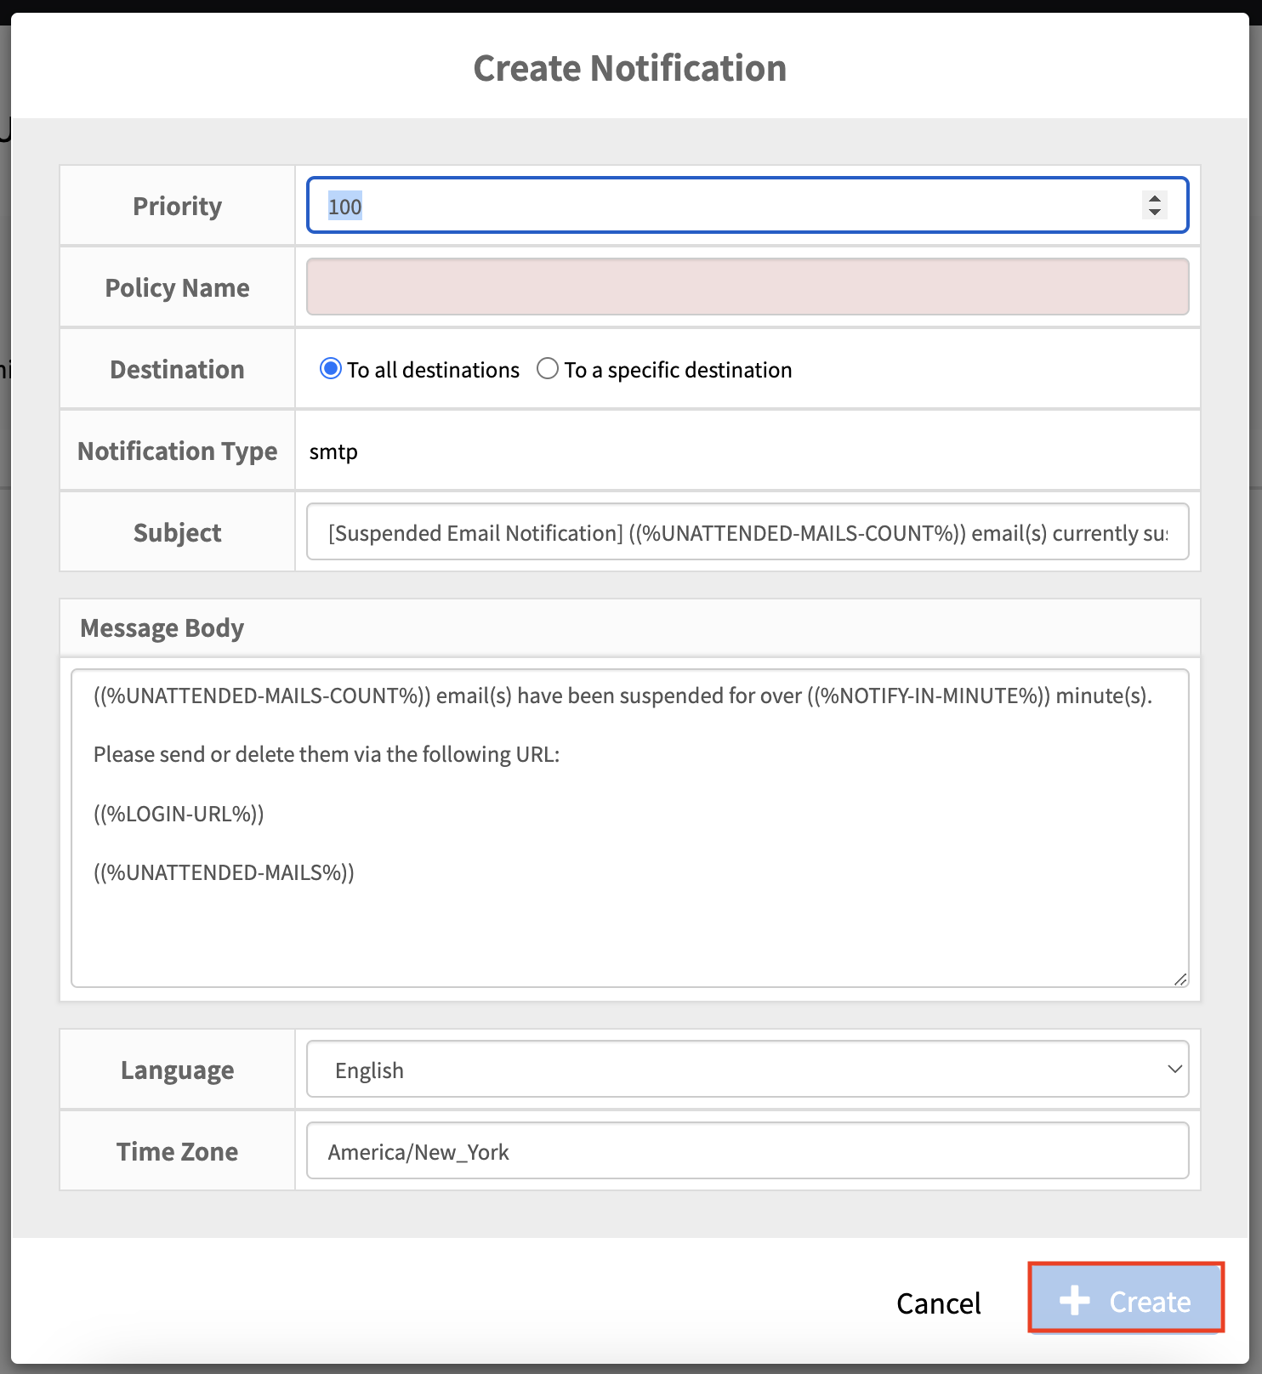The image size is (1262, 1374).
Task: Click the 'Priority' row label
Action: 177,206
